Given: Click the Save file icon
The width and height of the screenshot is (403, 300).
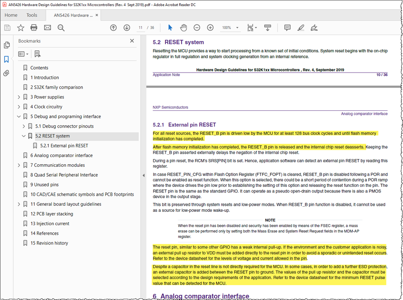Looking at the screenshot, I should pyautogui.click(x=7, y=28).
